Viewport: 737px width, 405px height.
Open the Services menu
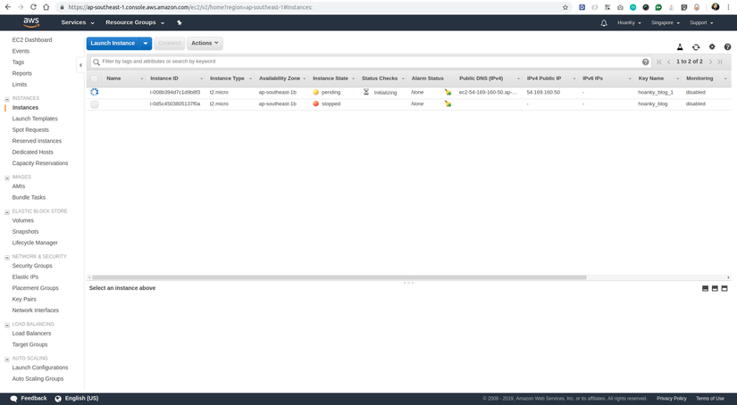click(78, 22)
